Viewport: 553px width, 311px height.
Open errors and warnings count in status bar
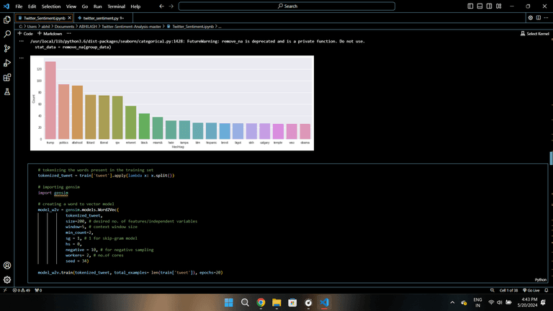pos(22,290)
